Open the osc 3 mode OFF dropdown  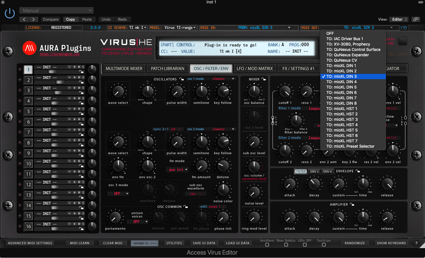118,194
